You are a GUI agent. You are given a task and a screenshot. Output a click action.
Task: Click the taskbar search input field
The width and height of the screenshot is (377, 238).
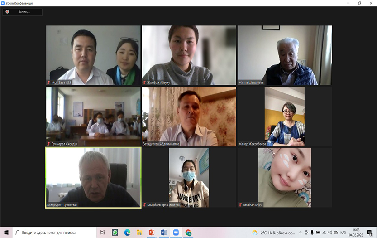pyautogui.click(x=54, y=233)
